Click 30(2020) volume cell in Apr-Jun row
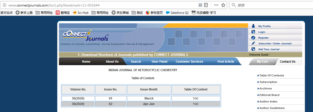 coord(78,104)
